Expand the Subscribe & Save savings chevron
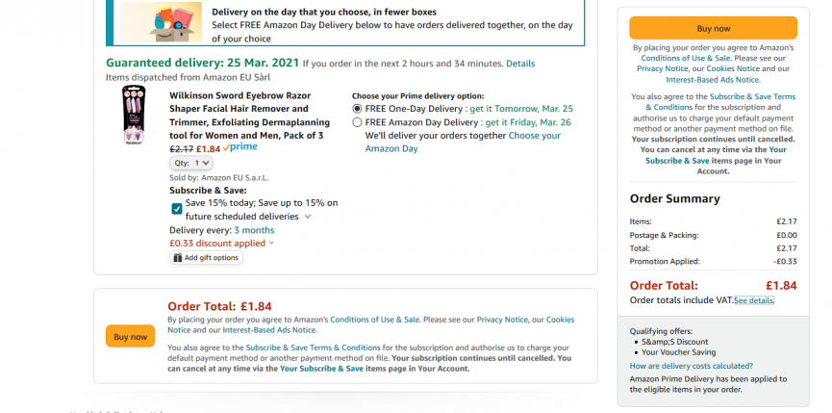Viewport: 832px width, 413px height. (308, 218)
